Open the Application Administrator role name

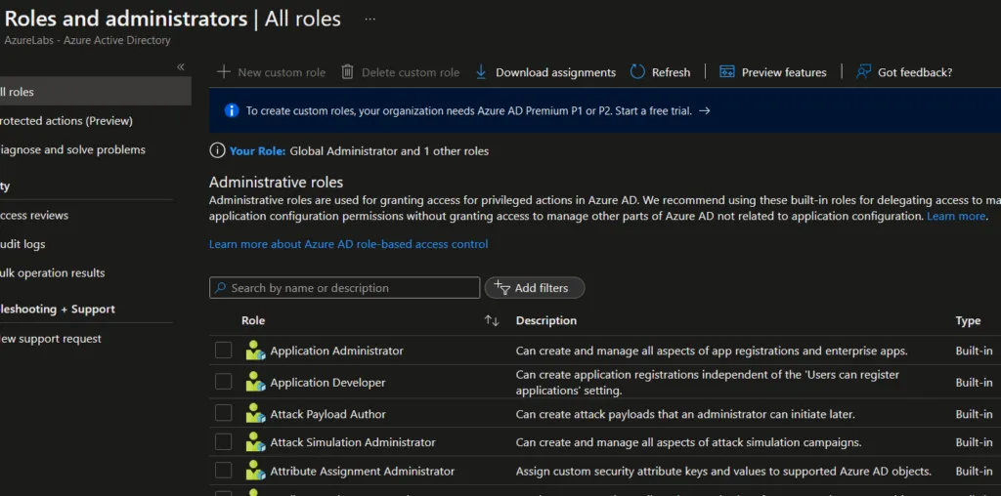(x=336, y=351)
